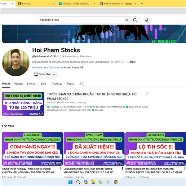186x186 pixels.
Task: Click the Windows Start button
Action: [70, 182]
